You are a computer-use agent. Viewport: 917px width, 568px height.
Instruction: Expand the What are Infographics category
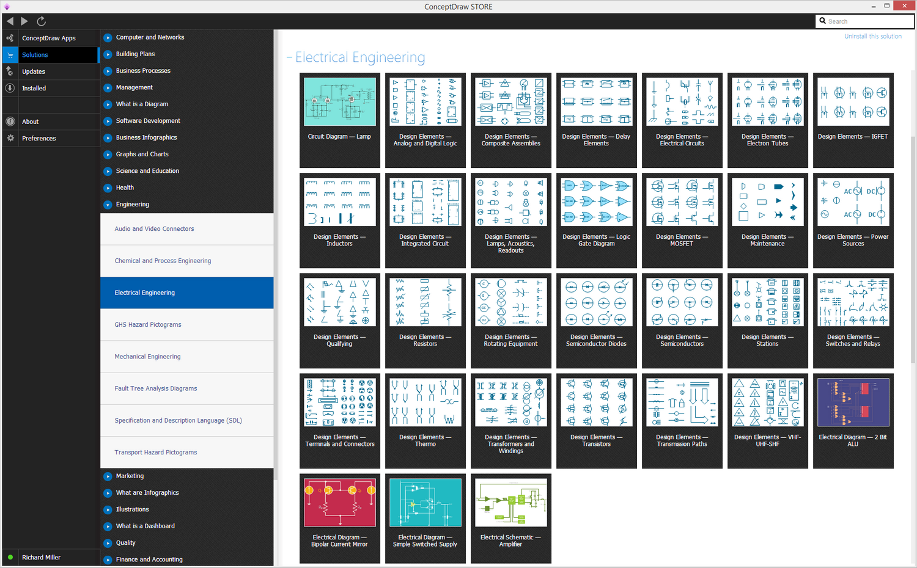click(x=108, y=493)
